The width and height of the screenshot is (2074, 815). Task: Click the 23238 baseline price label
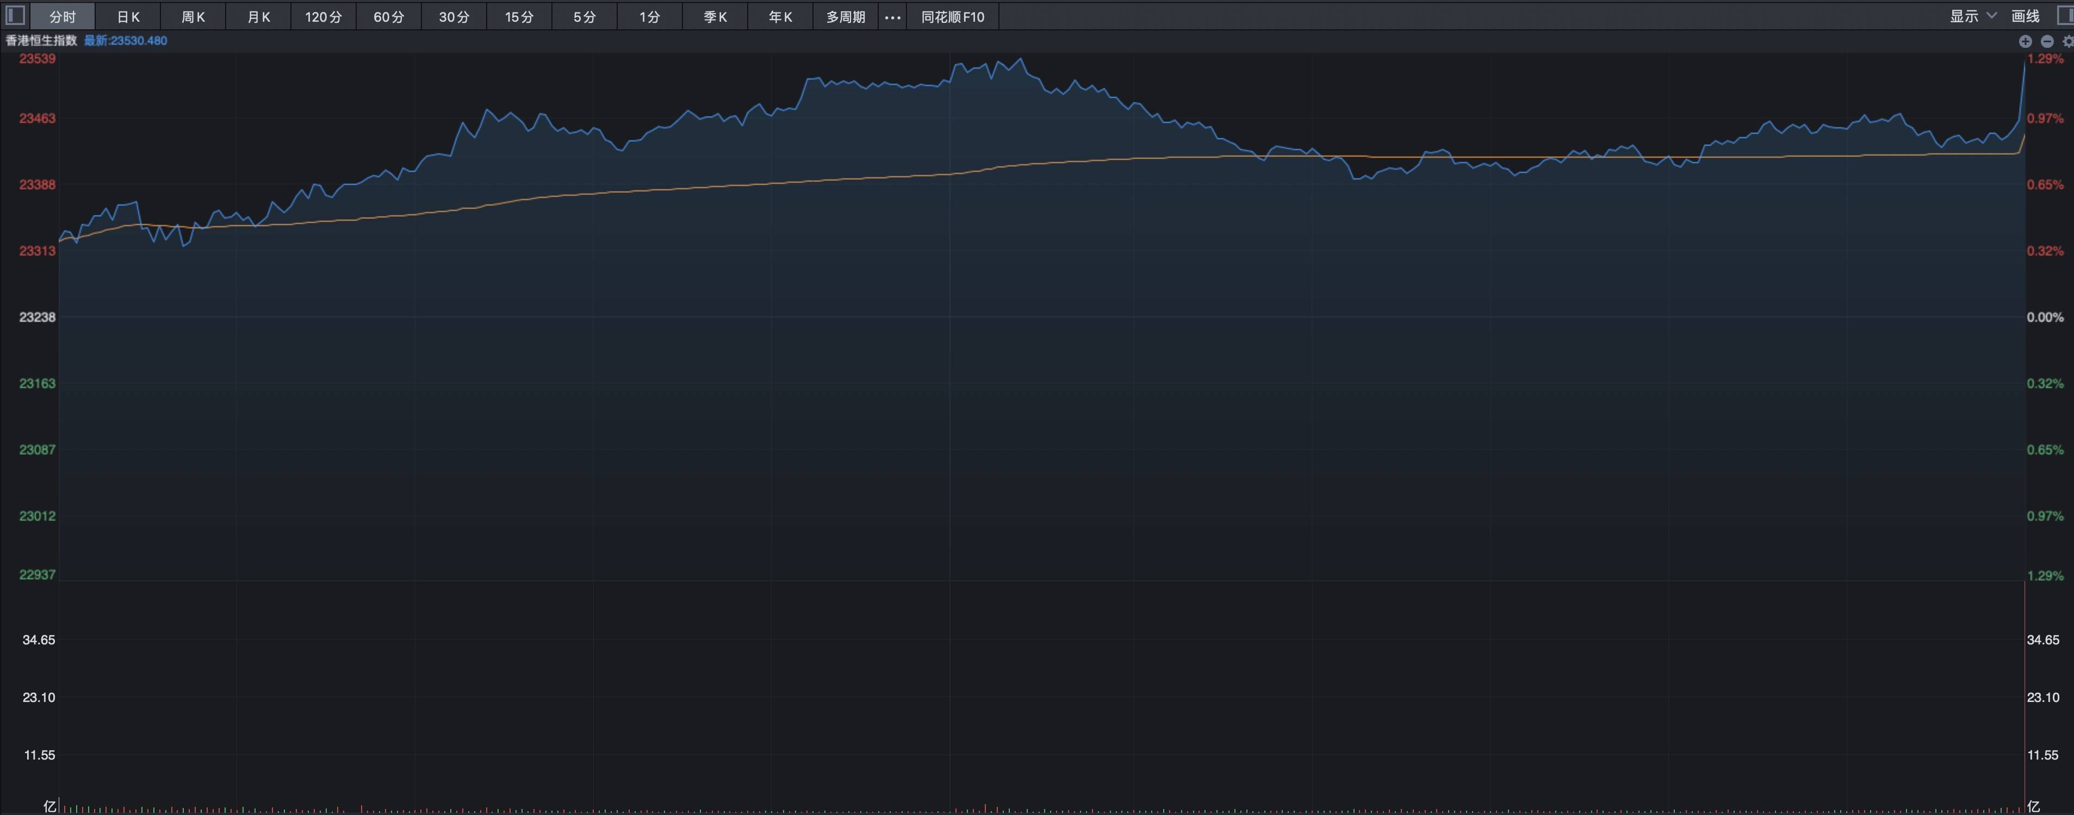(38, 317)
